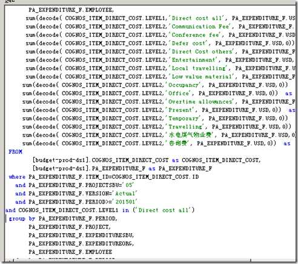298x264 pixels.
Task: Click the PA_EXPENDITURE_F.PROJECT, line
Action: [70, 227]
